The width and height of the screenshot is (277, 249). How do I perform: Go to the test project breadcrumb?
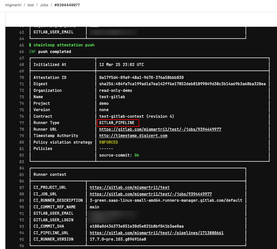(x=30, y=5)
